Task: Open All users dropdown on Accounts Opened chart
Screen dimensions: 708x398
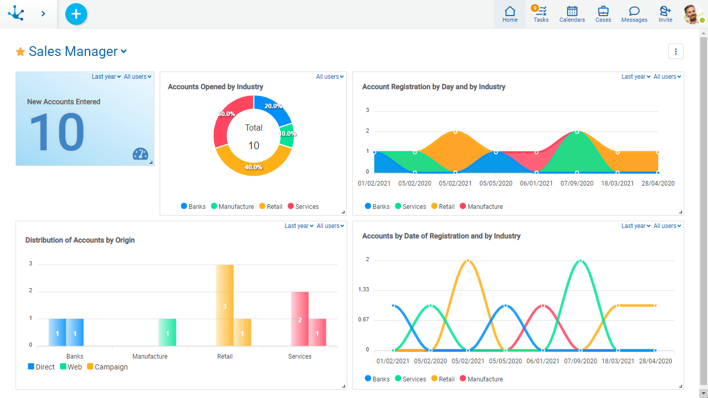Action: [330, 77]
